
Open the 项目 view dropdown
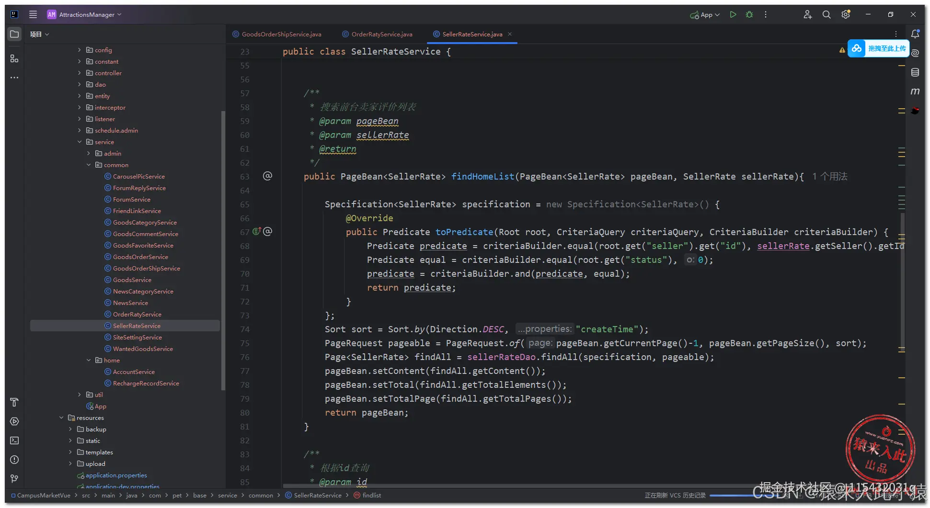[39, 34]
